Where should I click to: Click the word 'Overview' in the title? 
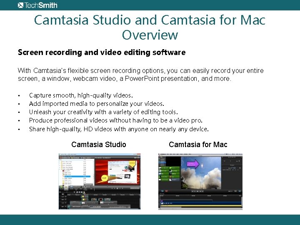(x=150, y=35)
